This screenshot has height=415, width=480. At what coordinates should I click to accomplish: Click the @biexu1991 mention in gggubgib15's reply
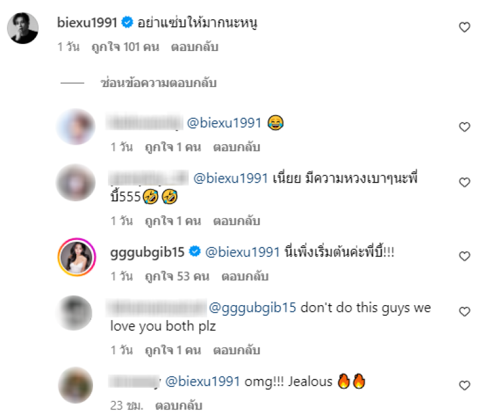click(242, 252)
